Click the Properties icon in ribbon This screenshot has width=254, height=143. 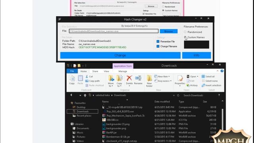pyautogui.click(x=180, y=78)
